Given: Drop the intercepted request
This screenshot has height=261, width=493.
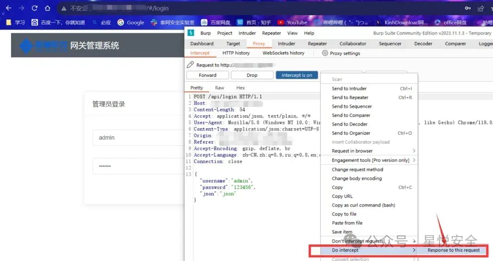Looking at the screenshot, I should tap(252, 75).
